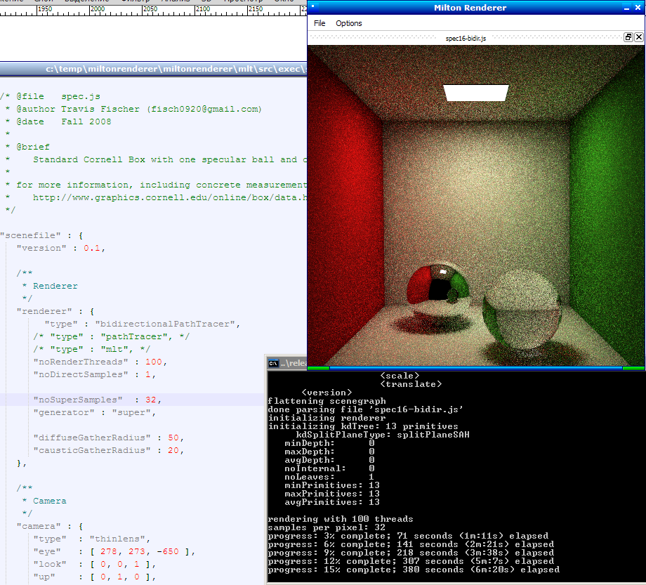Click the Milton Renderer title bar system icon

pyautogui.click(x=313, y=8)
